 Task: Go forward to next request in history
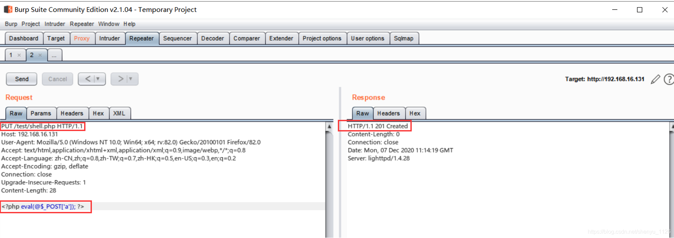pyautogui.click(x=121, y=79)
